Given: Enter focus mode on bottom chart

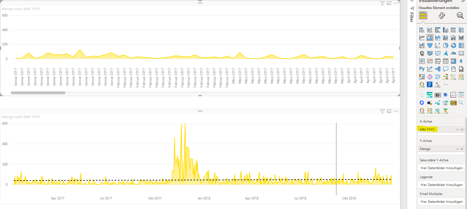Looking at the screenshot, I should coord(389,111).
